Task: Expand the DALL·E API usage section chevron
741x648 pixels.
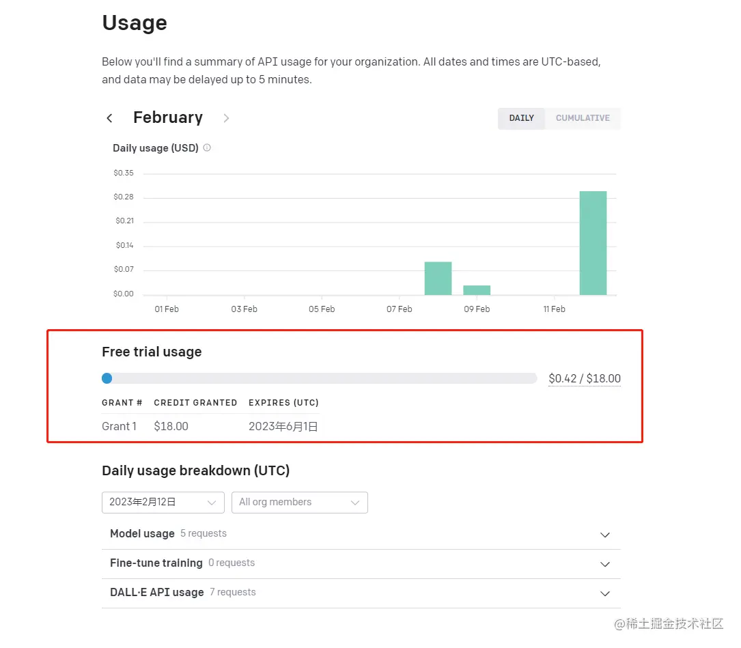Action: pyautogui.click(x=604, y=593)
